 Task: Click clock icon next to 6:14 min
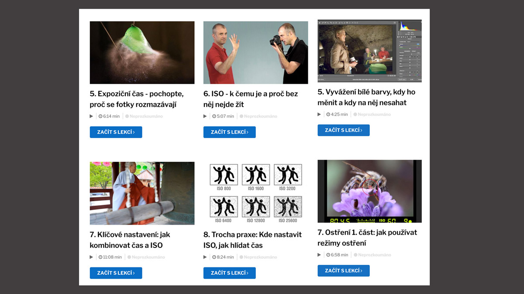100,116
